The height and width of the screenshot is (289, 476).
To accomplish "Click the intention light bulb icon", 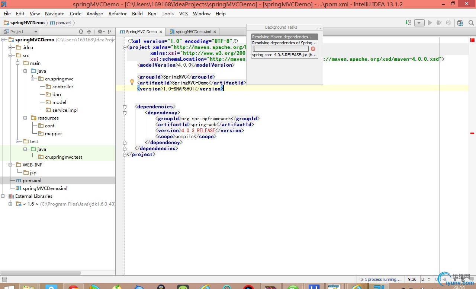I will tap(132, 82).
